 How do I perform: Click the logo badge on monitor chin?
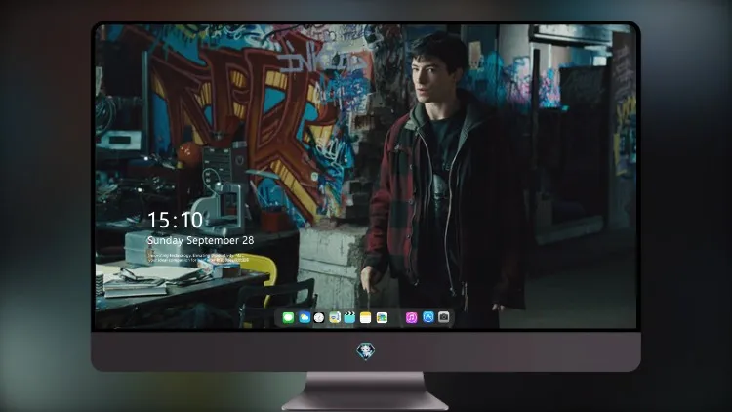tap(366, 351)
